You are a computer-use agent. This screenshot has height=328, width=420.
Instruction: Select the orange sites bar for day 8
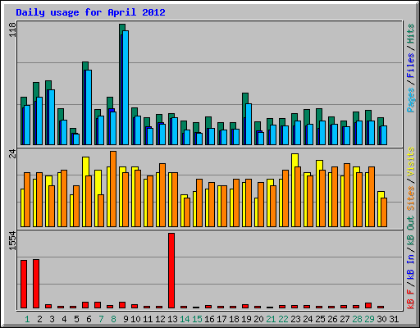113,189
